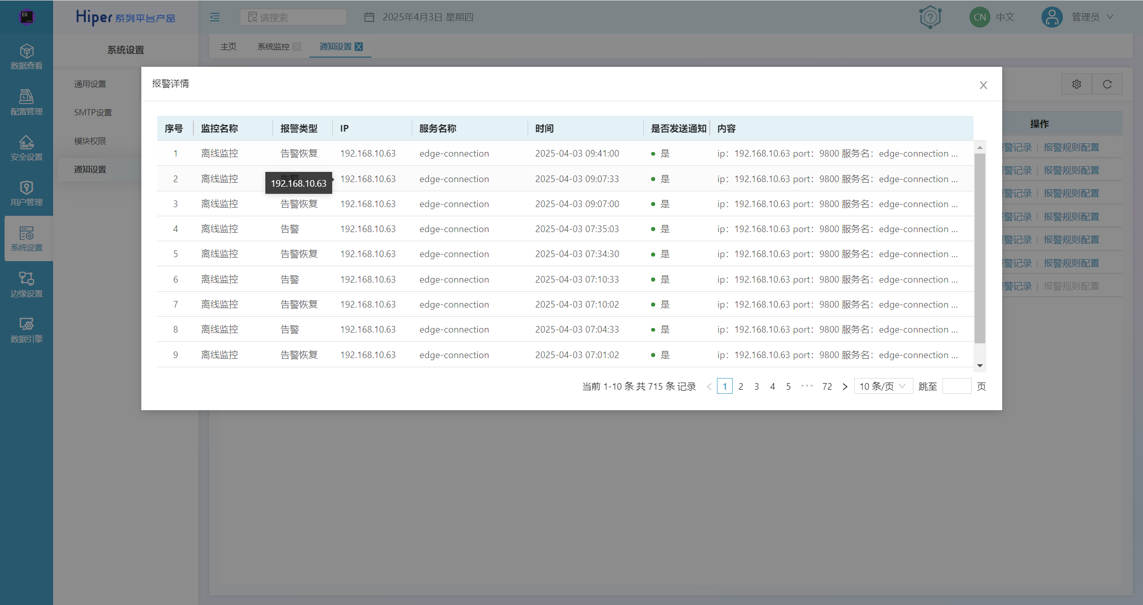Screen dimensions: 1143x605
Task: Expand the pagination ellipsis to jump pages
Action: pos(807,386)
